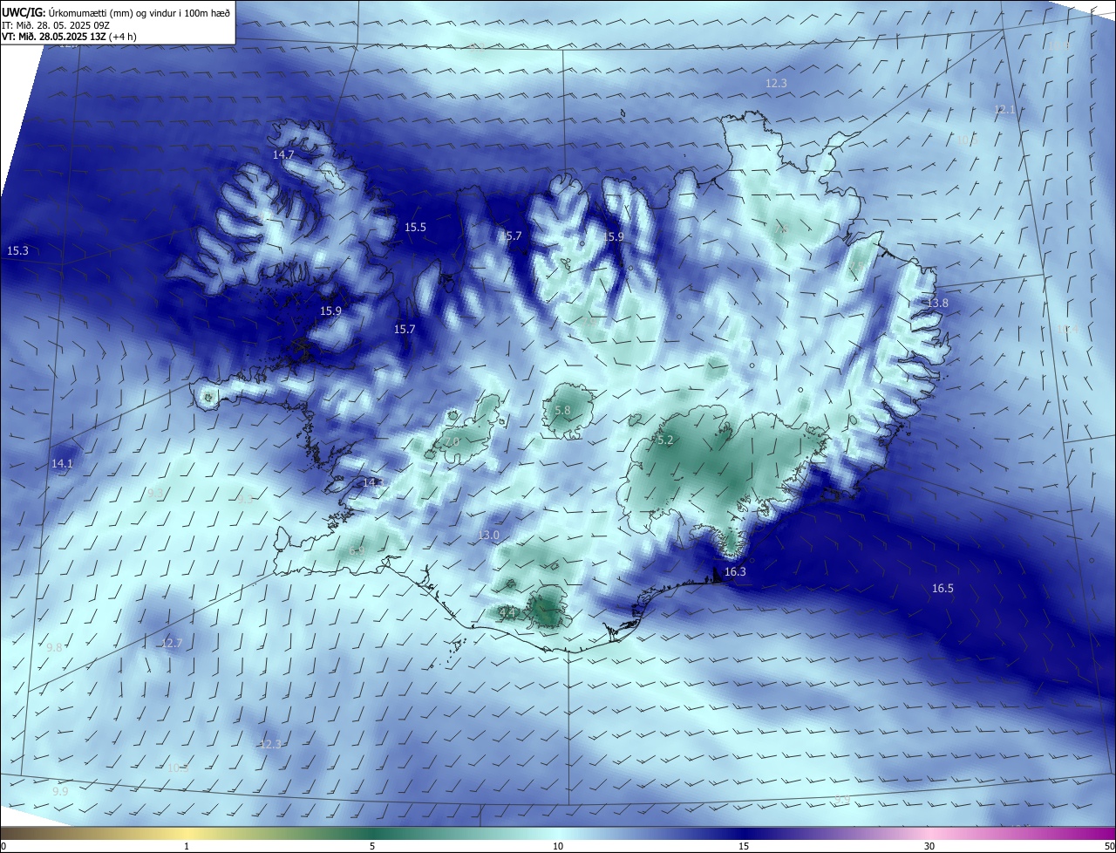The width and height of the screenshot is (1116, 853).
Task: Click the 15 tick on the colorbar
Action: click(744, 846)
